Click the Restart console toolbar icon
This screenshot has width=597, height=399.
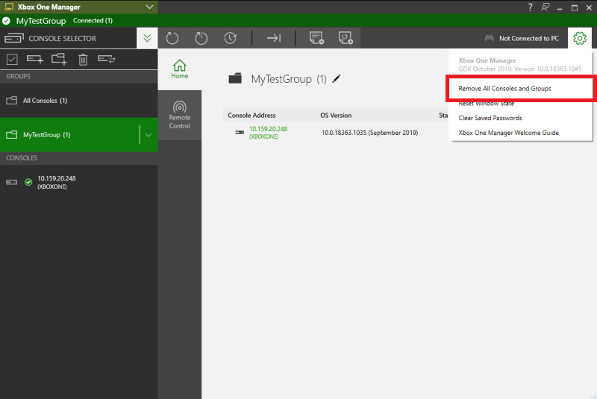click(x=172, y=38)
